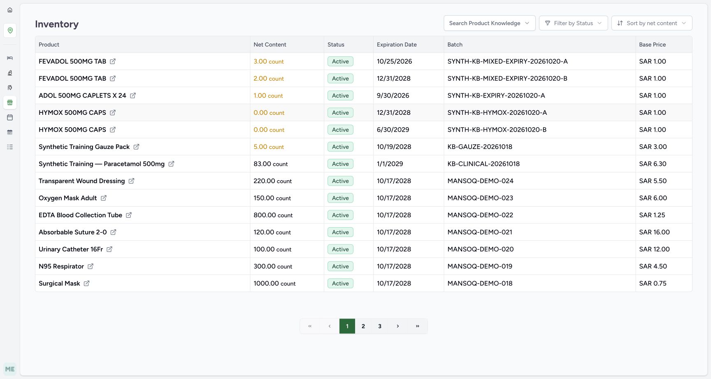Click batch KB-CLINICAL-20261018
The width and height of the screenshot is (711, 379).
coord(483,164)
